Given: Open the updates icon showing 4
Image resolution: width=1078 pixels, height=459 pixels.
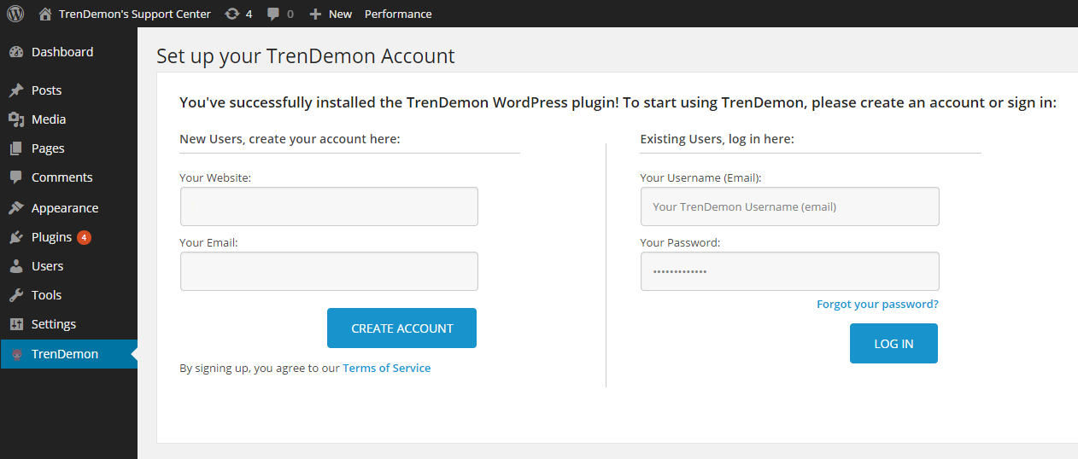Looking at the screenshot, I should (231, 14).
